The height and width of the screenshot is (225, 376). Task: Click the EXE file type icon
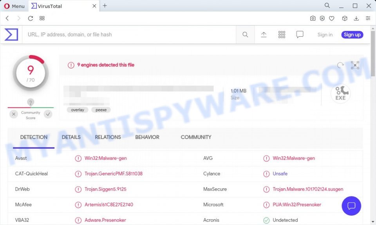(340, 93)
